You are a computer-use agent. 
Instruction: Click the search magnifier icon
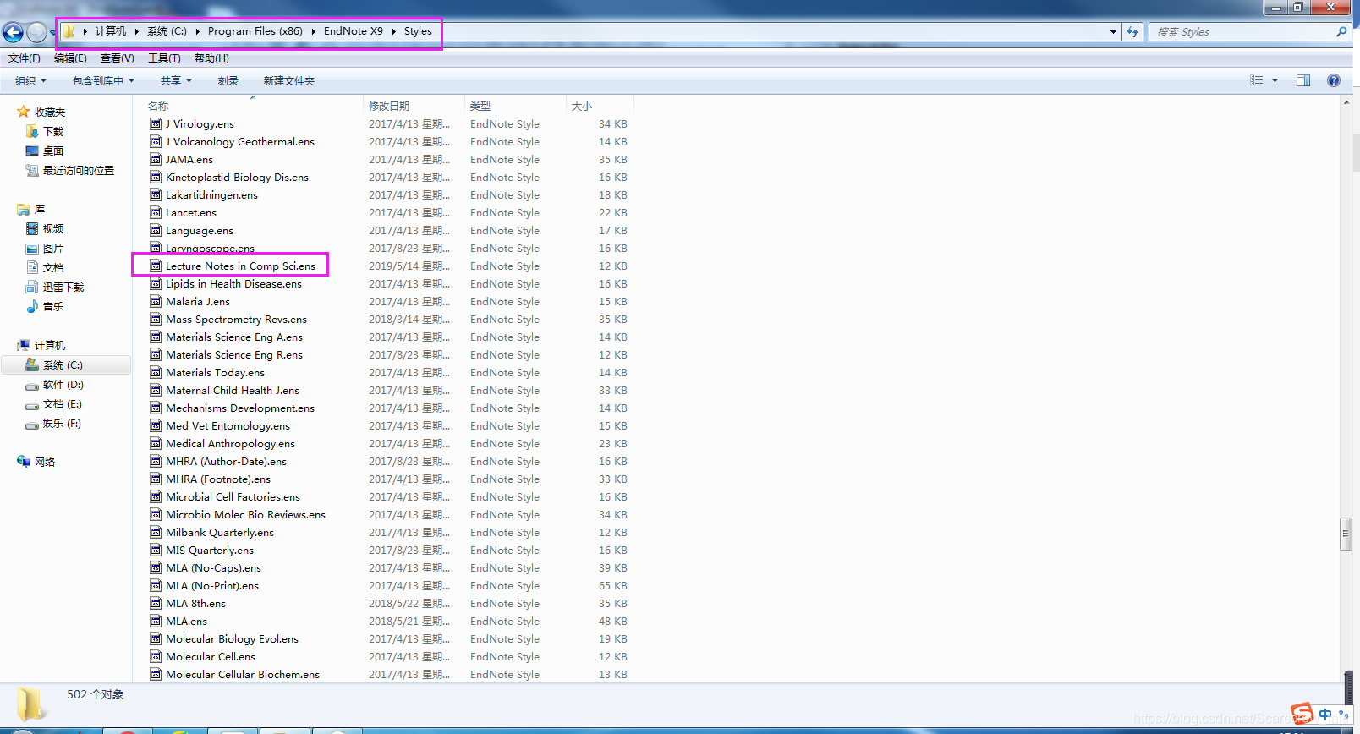tap(1341, 31)
